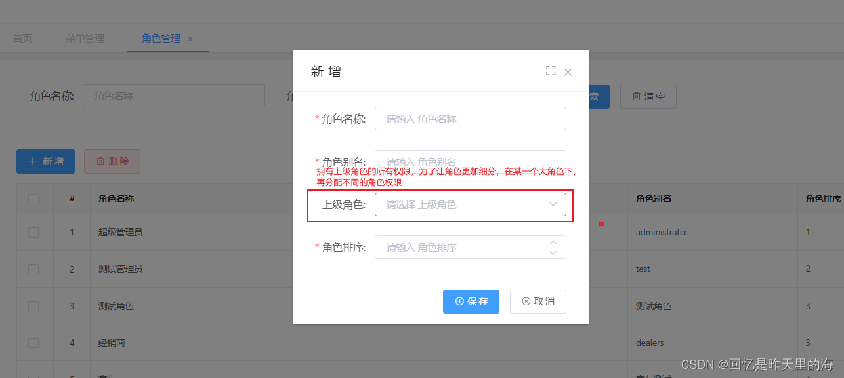Click the 经销商 role name cell

112,343
